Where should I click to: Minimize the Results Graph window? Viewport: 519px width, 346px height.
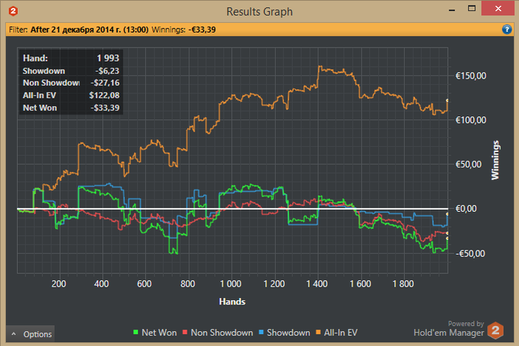[x=452, y=10]
